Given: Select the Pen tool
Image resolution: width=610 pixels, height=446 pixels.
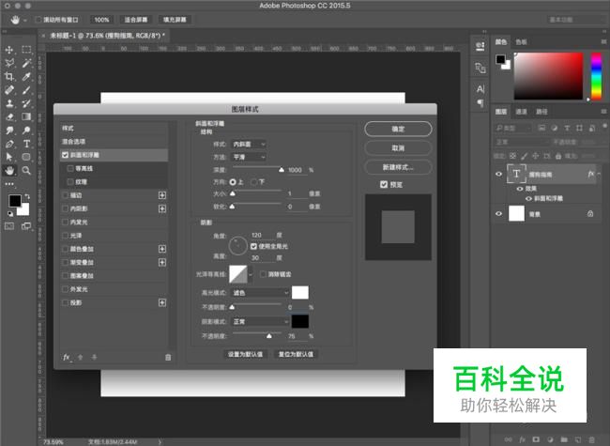Looking at the screenshot, I should point(9,144).
